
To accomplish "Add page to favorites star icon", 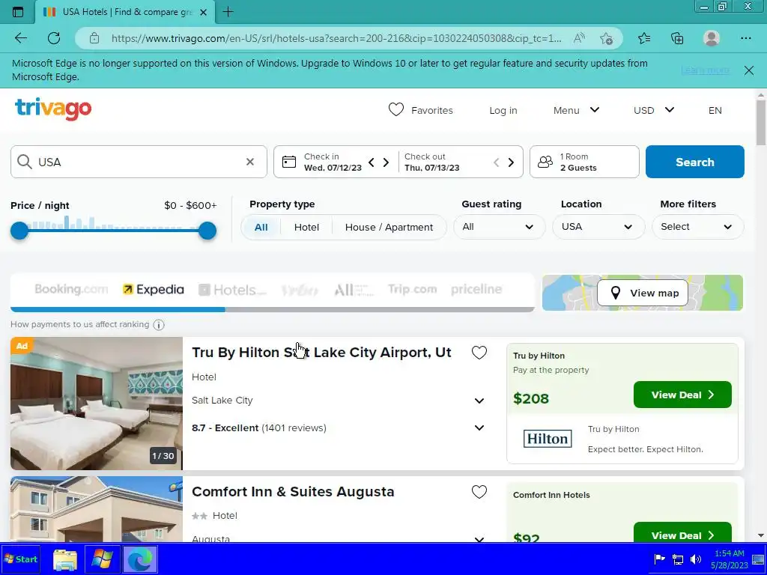I will click(607, 38).
